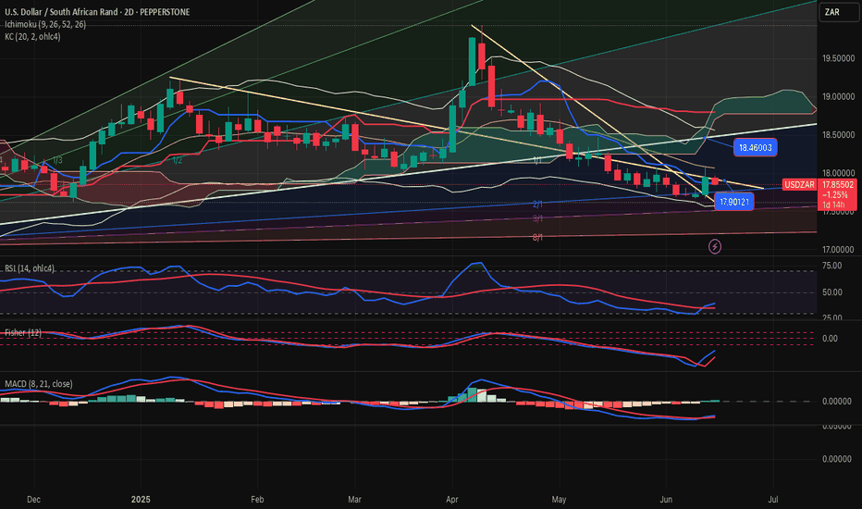This screenshot has height=509, width=862.
Task: Click the 0.00 Fisher axis value
Action: (x=831, y=339)
